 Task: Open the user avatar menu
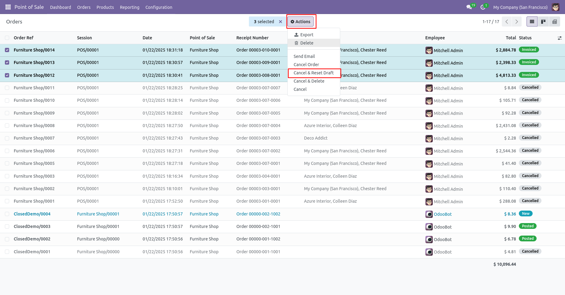tap(556, 7)
